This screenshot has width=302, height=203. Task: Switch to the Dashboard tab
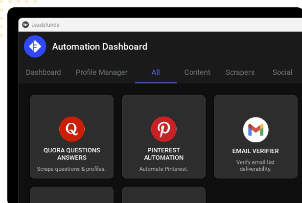(x=44, y=72)
